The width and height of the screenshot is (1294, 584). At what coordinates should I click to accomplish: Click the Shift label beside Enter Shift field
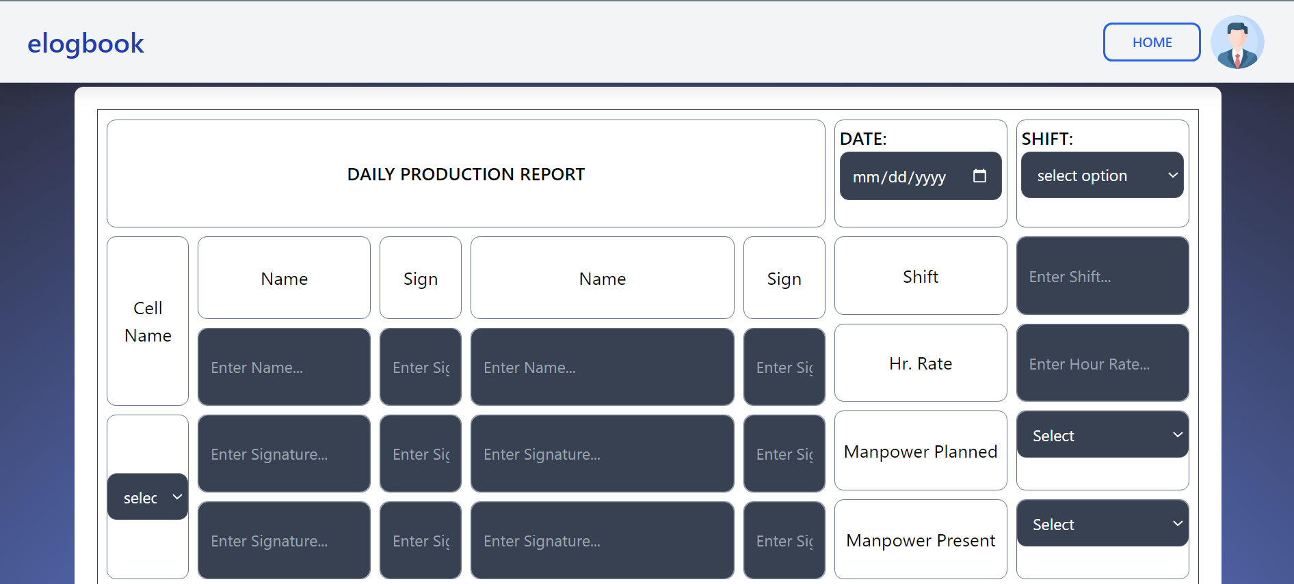(x=921, y=277)
